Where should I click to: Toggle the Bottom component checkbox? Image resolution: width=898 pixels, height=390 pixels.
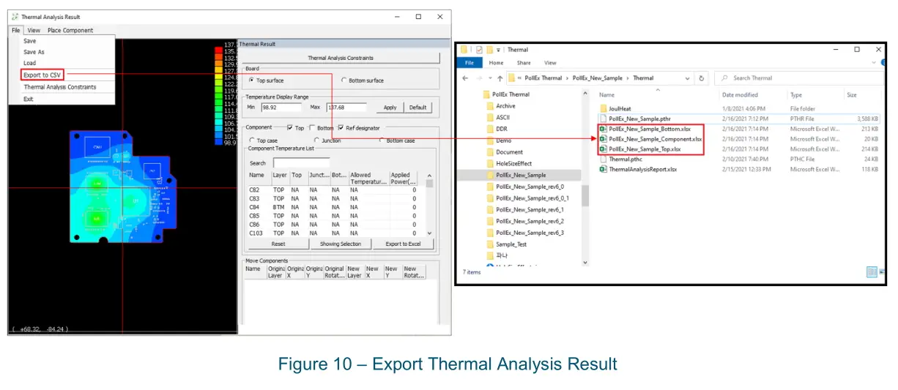tap(312, 128)
